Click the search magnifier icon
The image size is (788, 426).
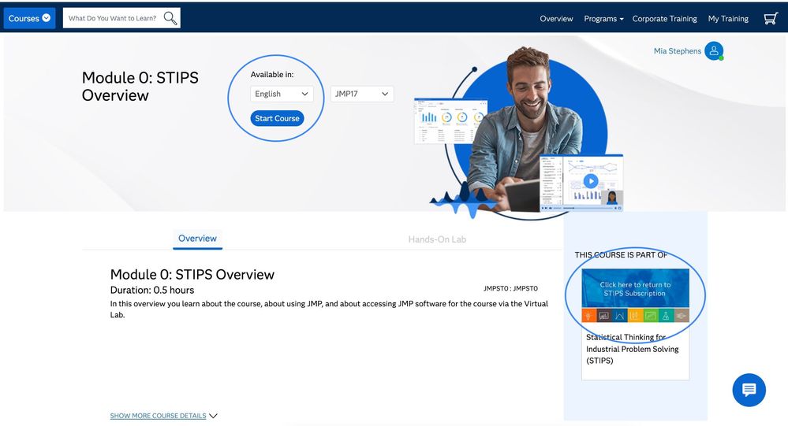tap(170, 19)
